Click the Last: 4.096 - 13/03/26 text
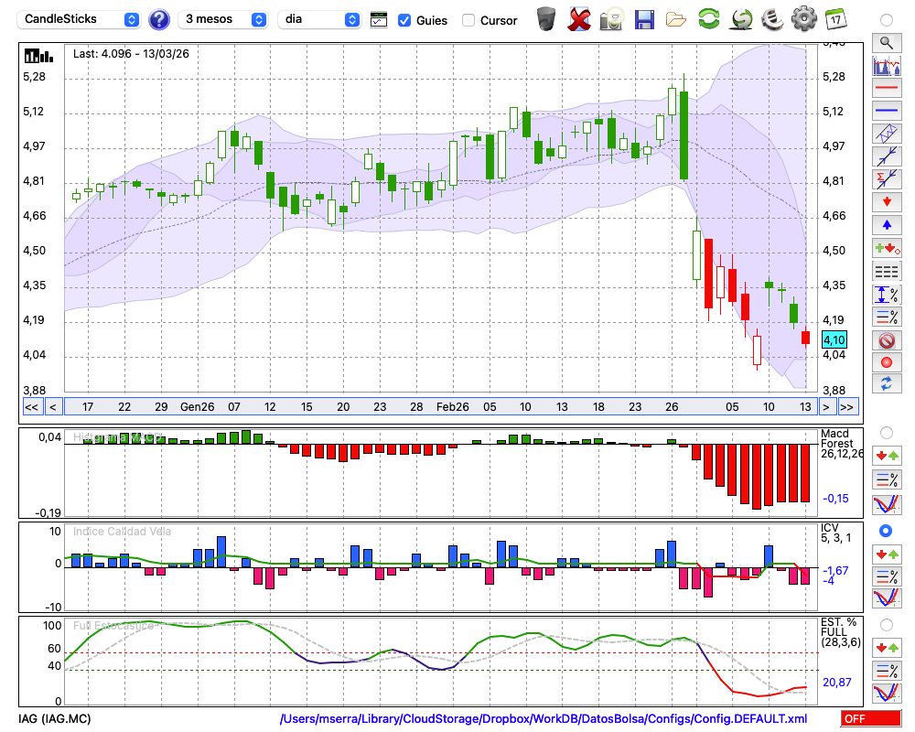915x732 pixels. (x=131, y=54)
